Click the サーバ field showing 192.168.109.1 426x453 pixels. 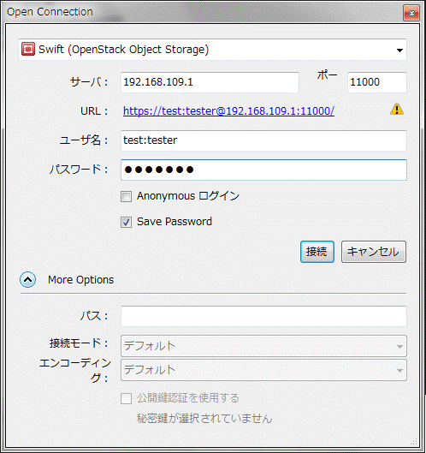210,82
